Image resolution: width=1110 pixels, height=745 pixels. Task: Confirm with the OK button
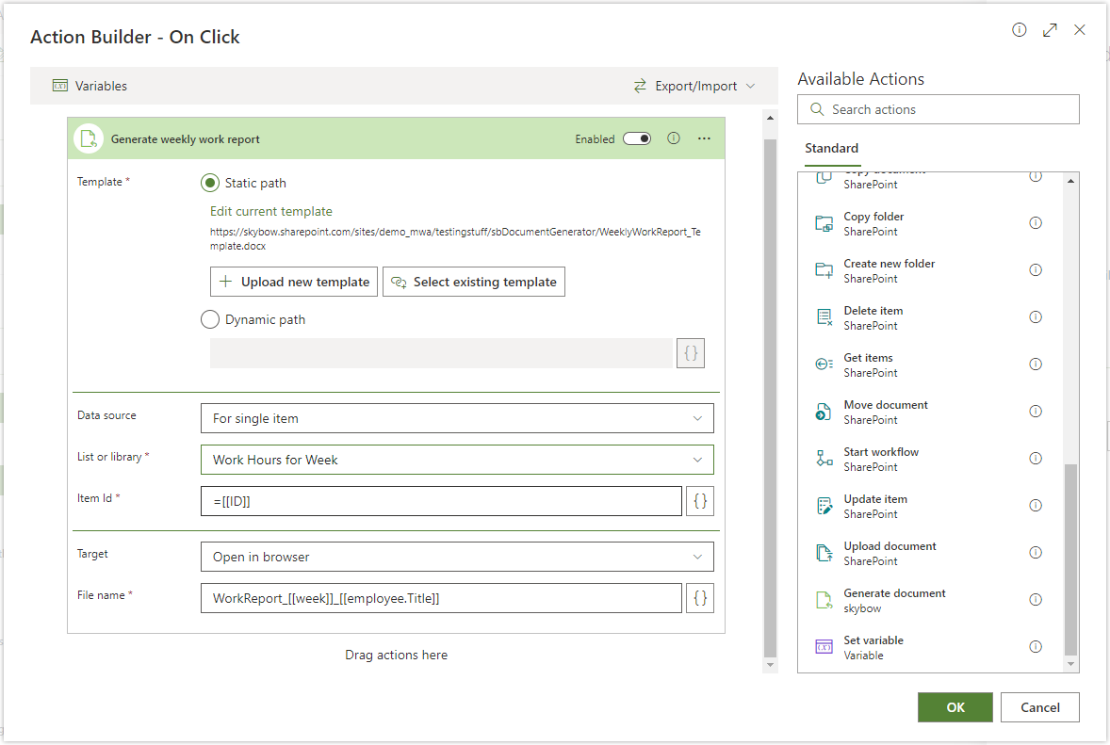(x=955, y=707)
